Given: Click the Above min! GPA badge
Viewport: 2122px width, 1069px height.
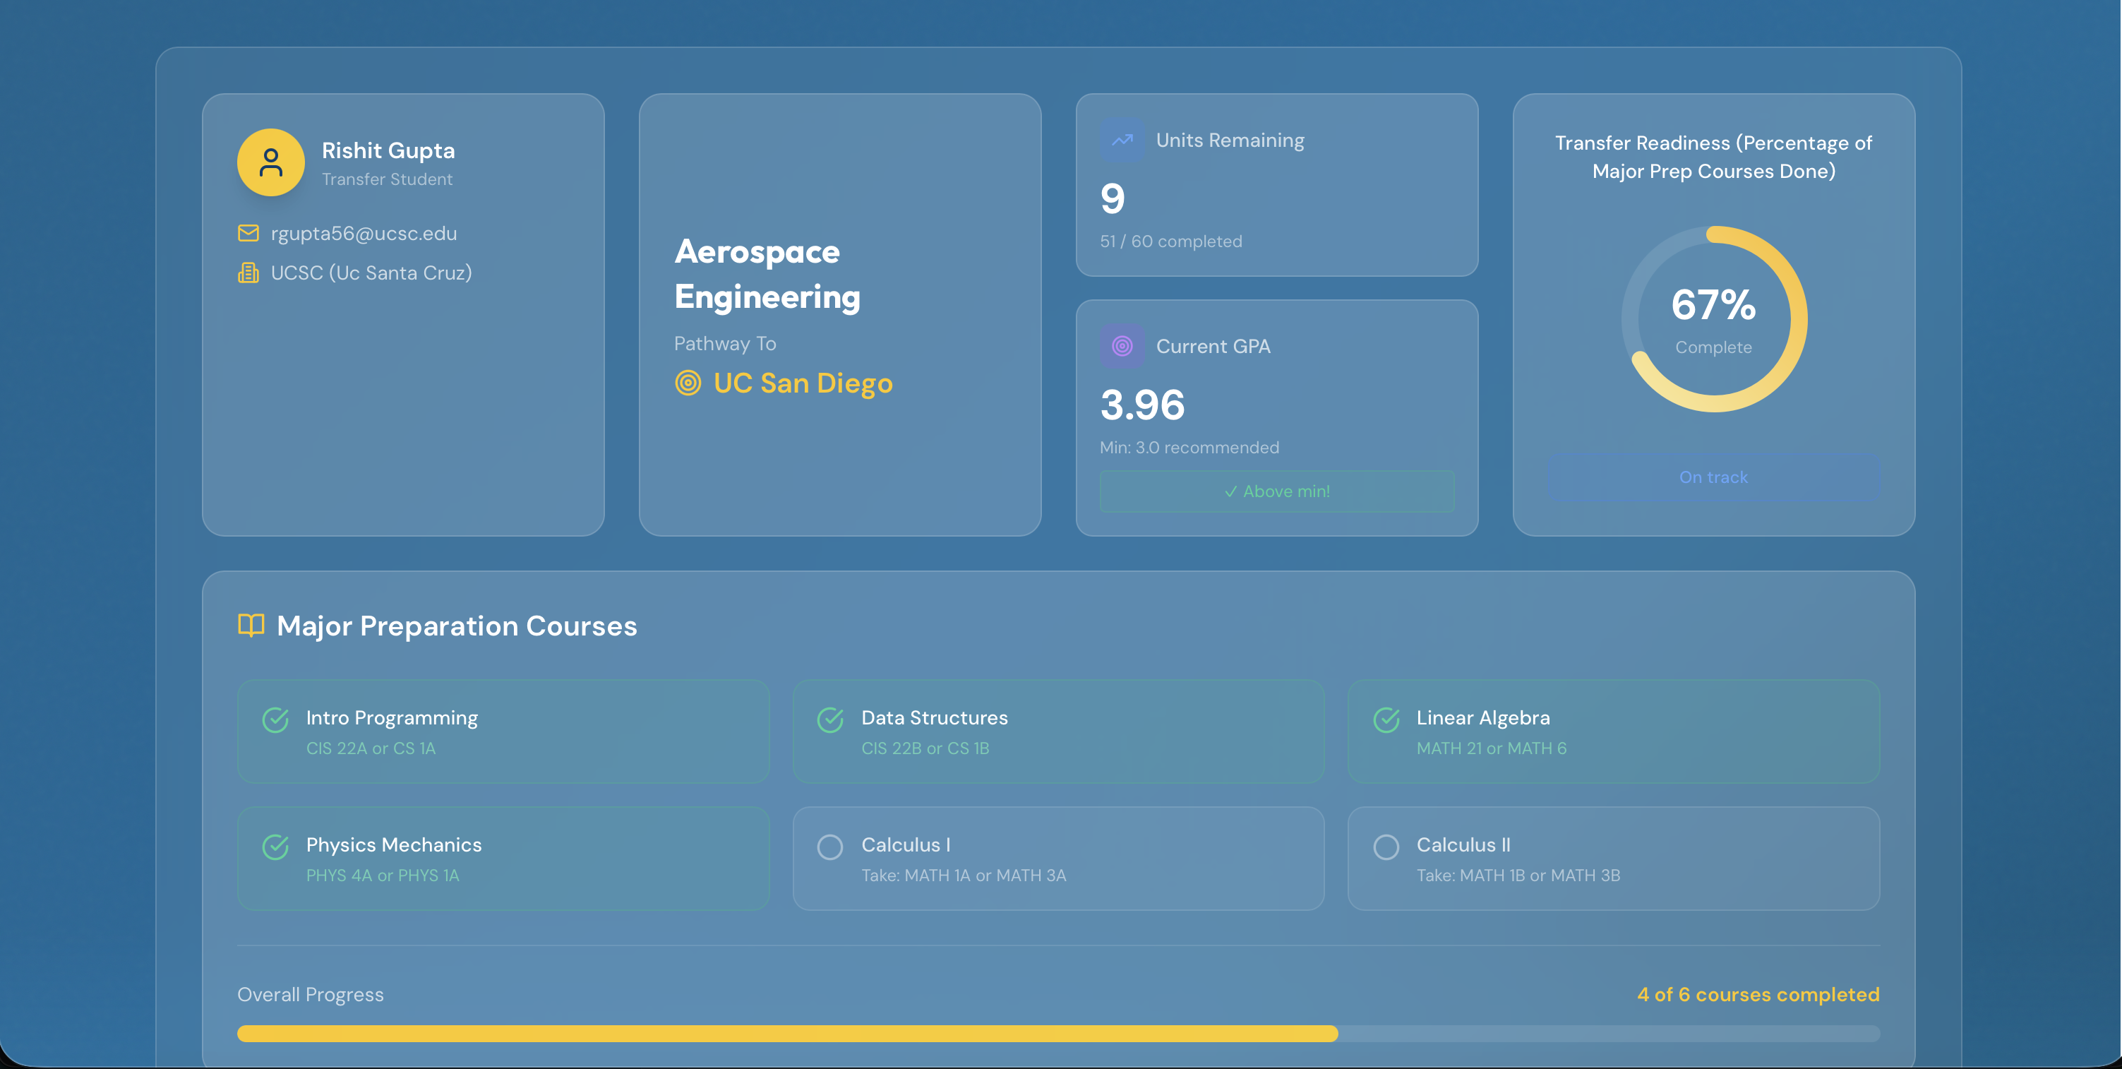Looking at the screenshot, I should pyautogui.click(x=1277, y=491).
